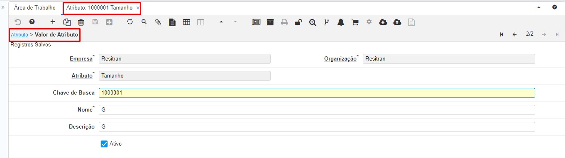The height and width of the screenshot is (158, 565).
Task: Go to last record button
Action: tap(557, 34)
